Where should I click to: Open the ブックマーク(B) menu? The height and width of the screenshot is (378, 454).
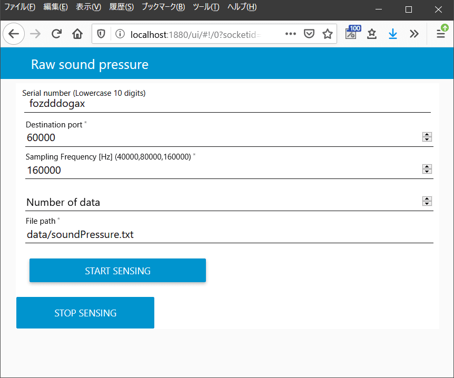click(x=163, y=7)
